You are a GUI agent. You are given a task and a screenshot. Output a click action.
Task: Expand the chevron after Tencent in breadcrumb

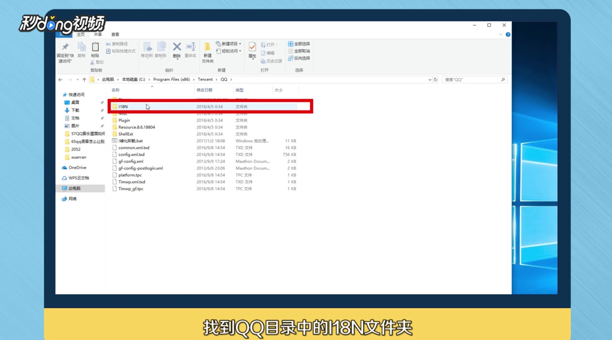(x=217, y=80)
